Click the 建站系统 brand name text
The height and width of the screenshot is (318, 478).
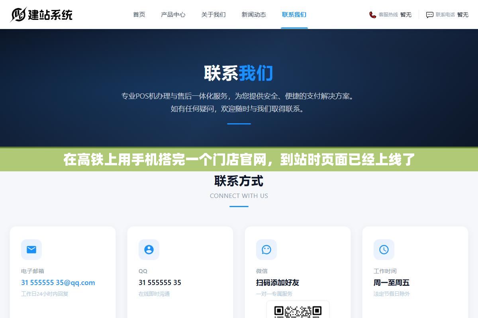click(50, 15)
